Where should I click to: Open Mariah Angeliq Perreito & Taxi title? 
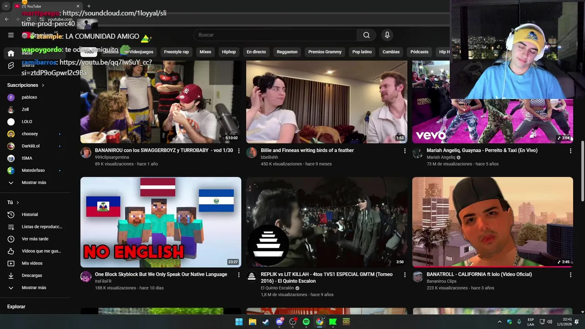click(x=482, y=150)
